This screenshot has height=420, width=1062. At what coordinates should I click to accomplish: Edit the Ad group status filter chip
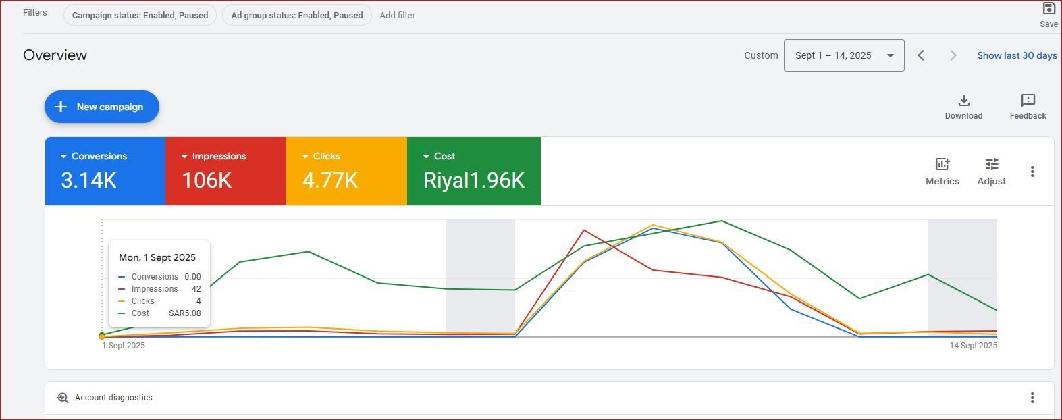(x=296, y=15)
